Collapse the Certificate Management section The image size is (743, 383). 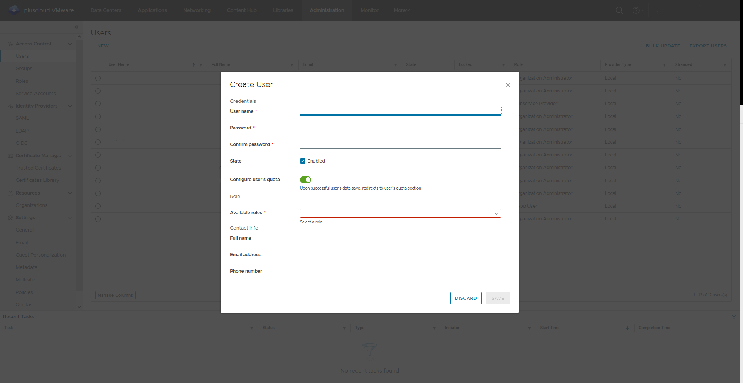[70, 156]
